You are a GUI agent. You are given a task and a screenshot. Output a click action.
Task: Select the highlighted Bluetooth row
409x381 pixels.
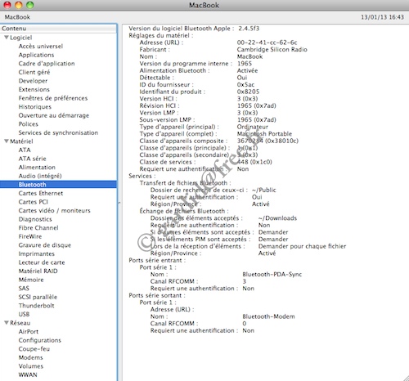58,185
